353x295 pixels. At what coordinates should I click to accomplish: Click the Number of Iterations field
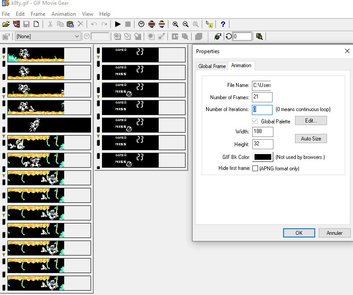point(262,109)
